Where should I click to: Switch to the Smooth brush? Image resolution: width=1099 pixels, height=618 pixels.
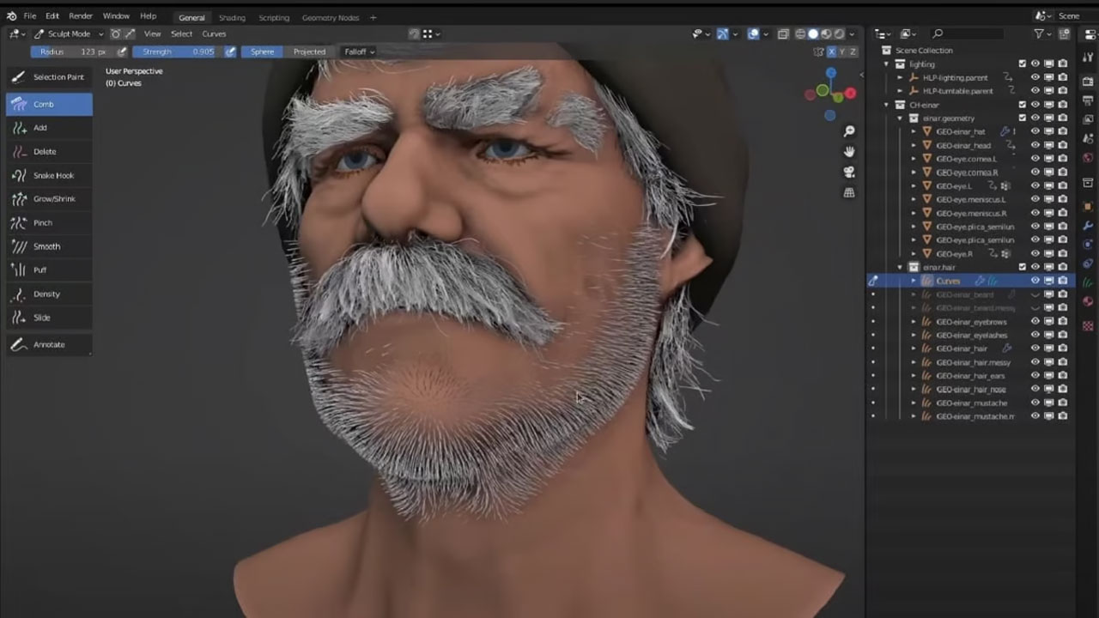click(49, 246)
